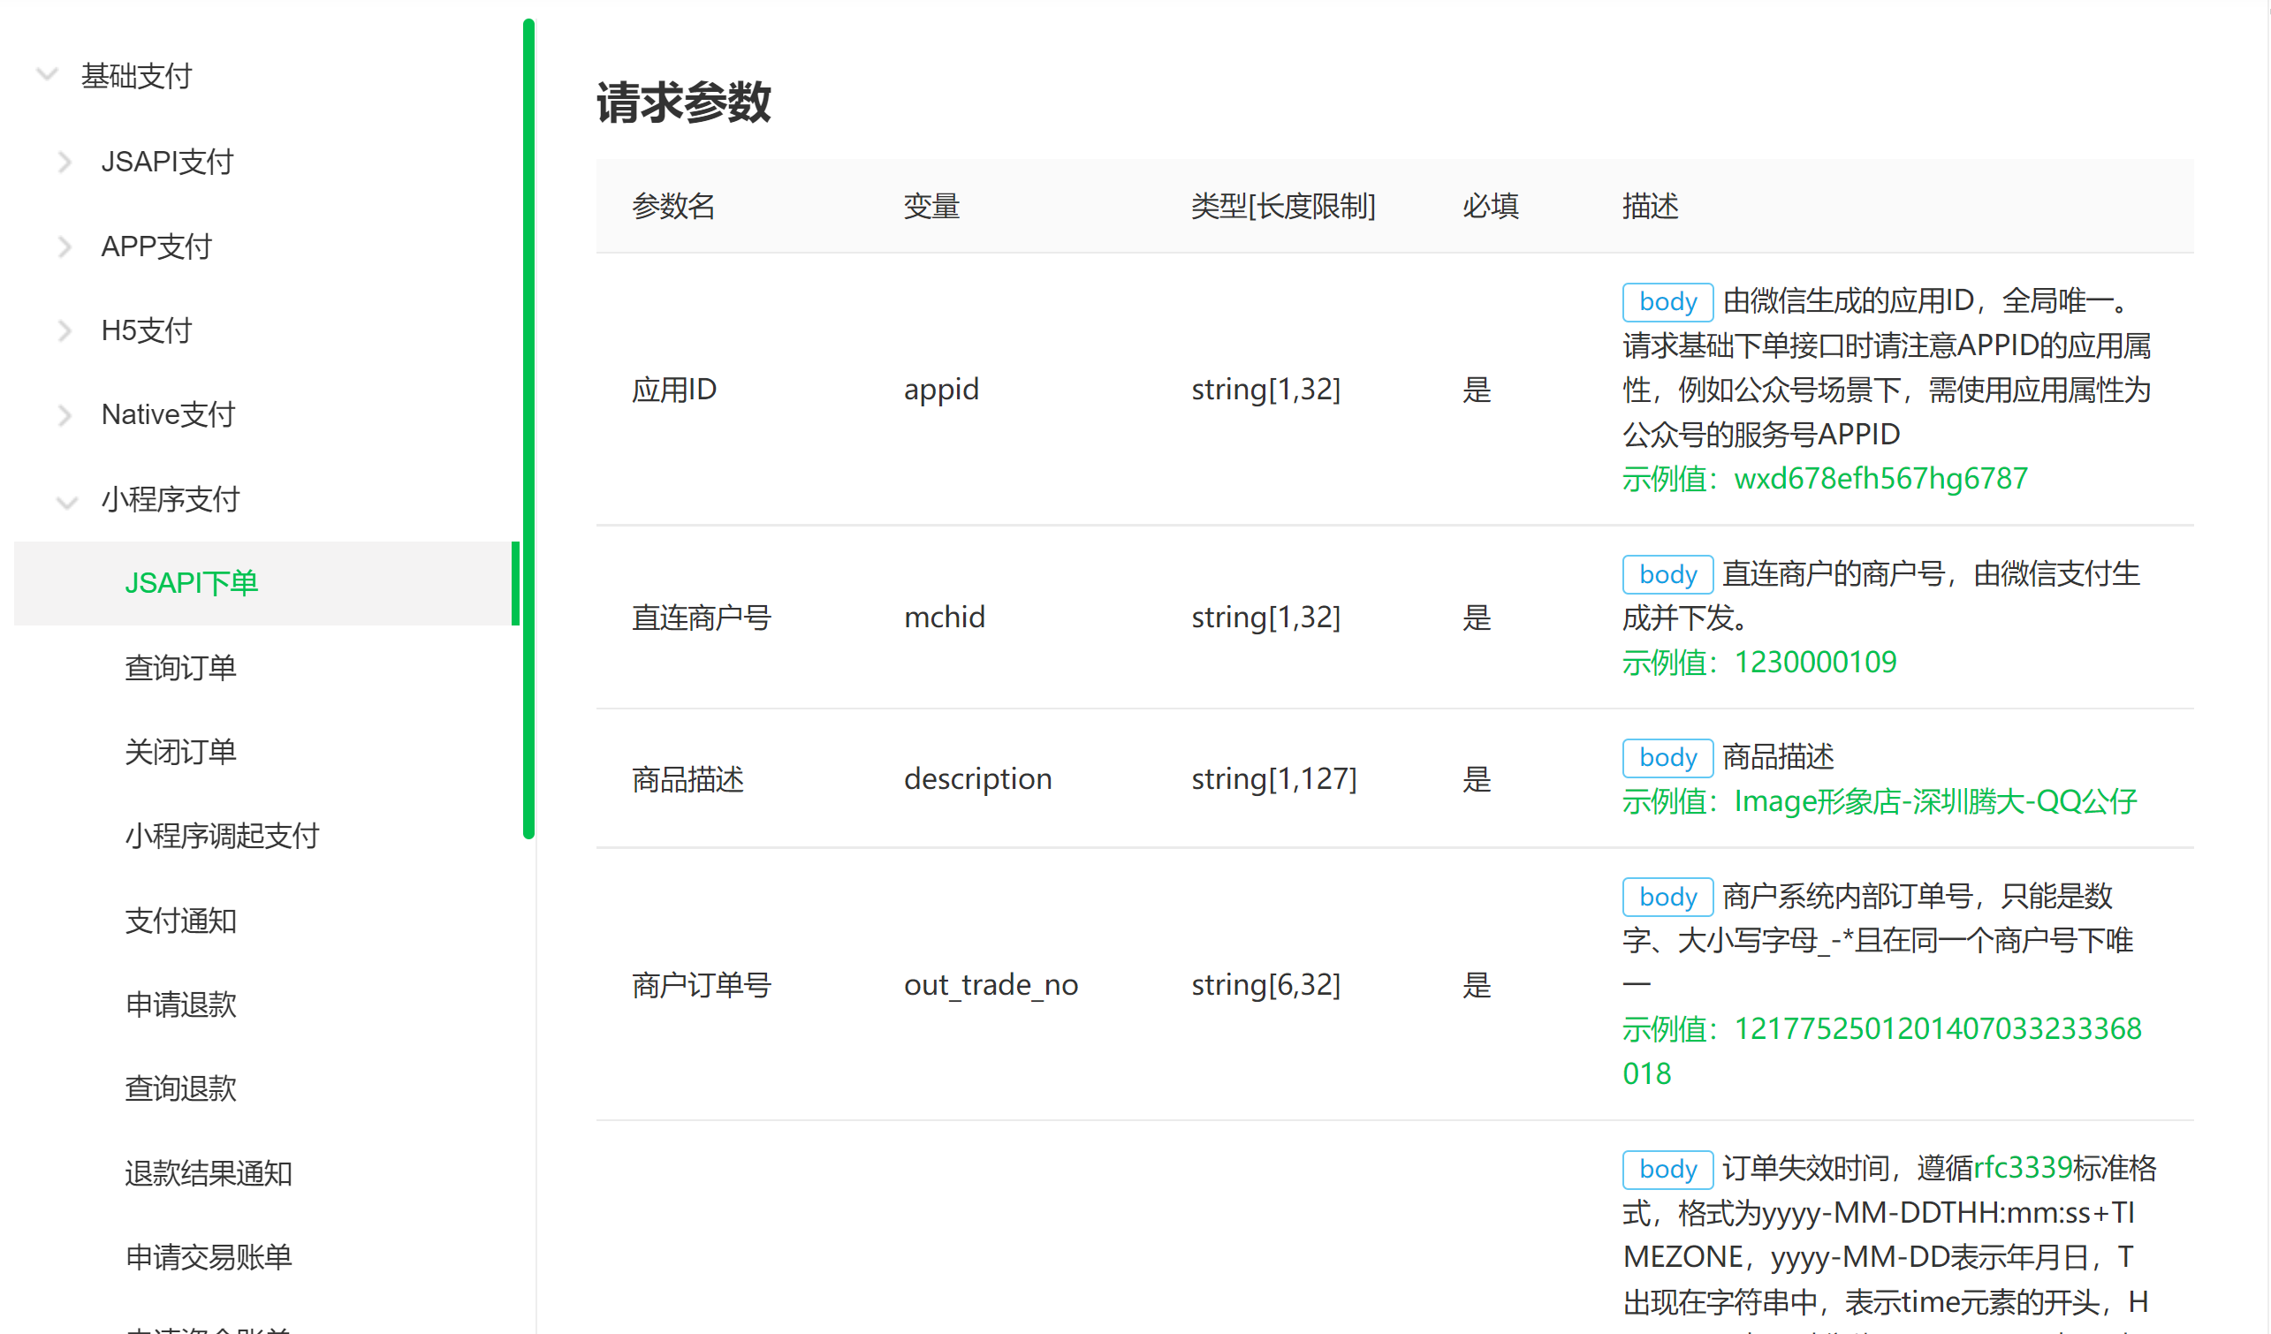This screenshot has height=1334, width=2271.
Task: Open 退款结果通知 in the sidebar
Action: (x=209, y=1172)
